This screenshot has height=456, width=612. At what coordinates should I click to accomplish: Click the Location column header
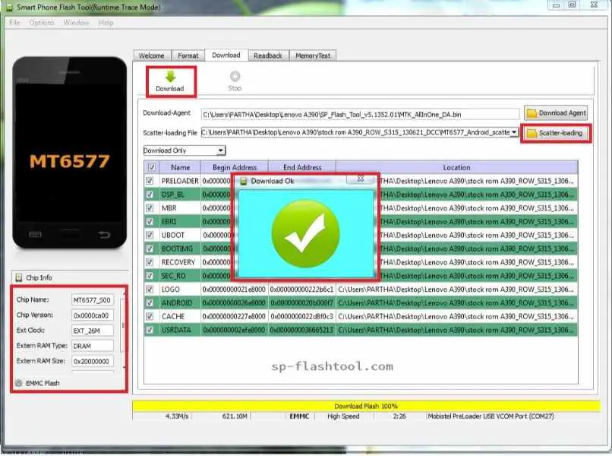pyautogui.click(x=456, y=167)
